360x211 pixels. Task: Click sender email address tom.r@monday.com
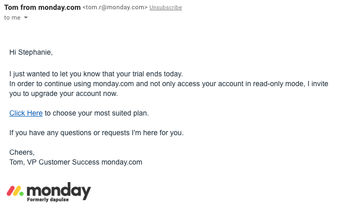115,8
